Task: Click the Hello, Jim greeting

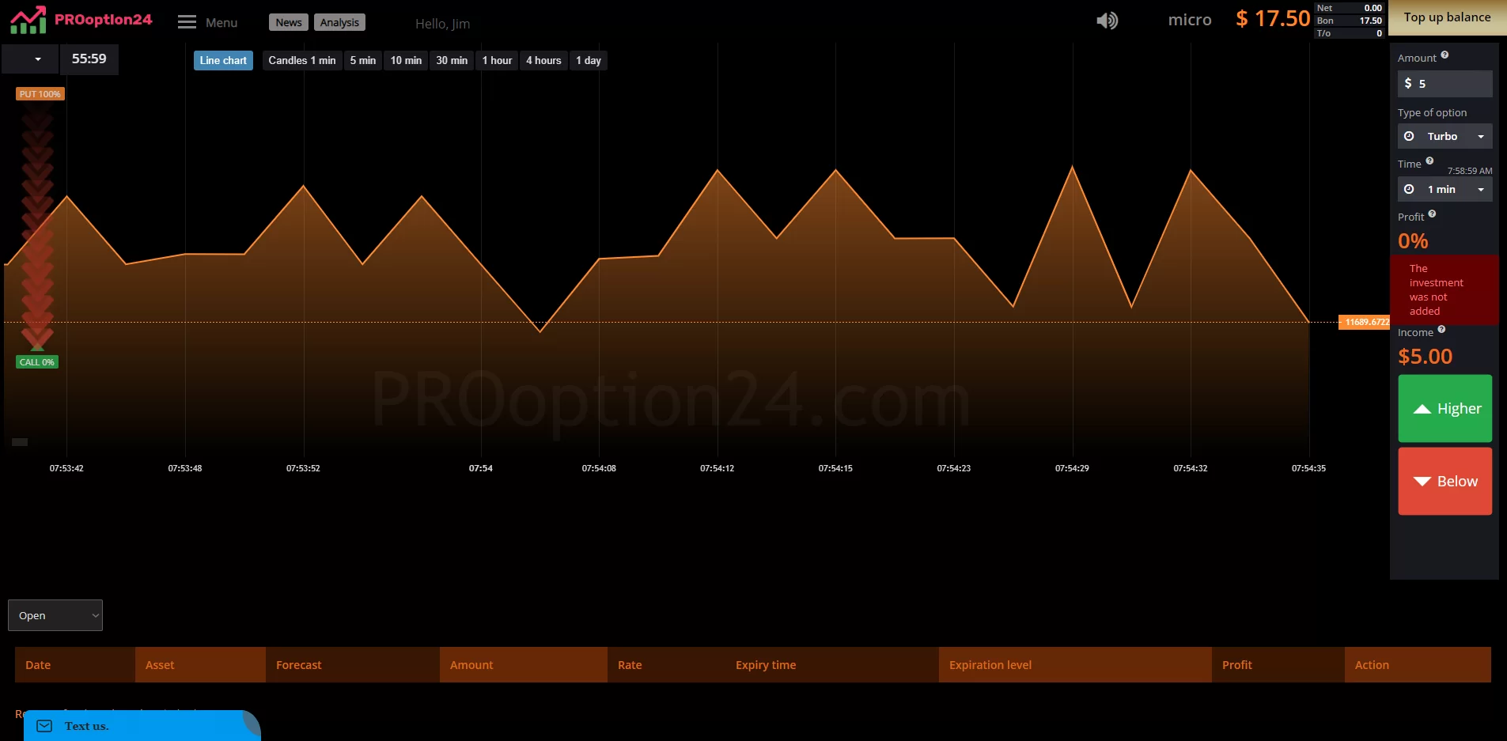Action: [442, 24]
